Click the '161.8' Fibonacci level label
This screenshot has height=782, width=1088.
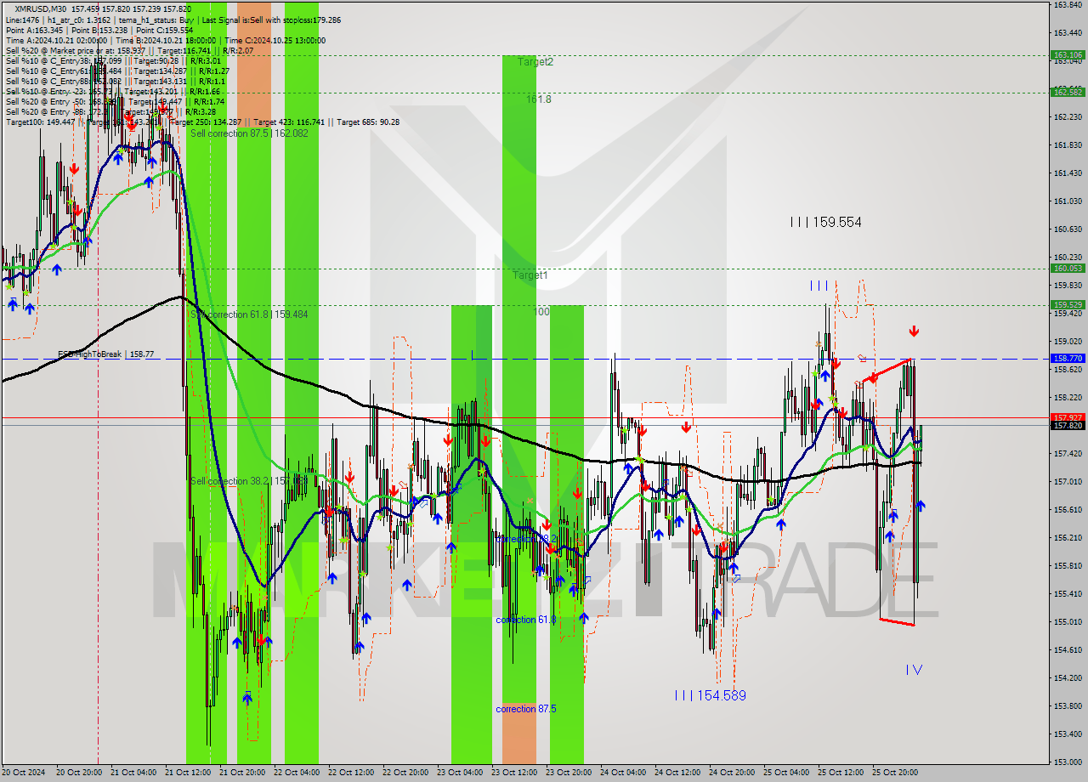pyautogui.click(x=538, y=99)
